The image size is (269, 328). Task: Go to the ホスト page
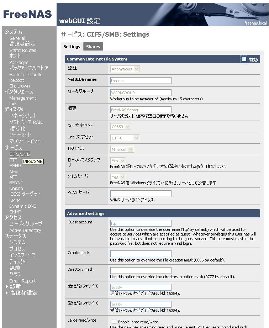coord(15,56)
